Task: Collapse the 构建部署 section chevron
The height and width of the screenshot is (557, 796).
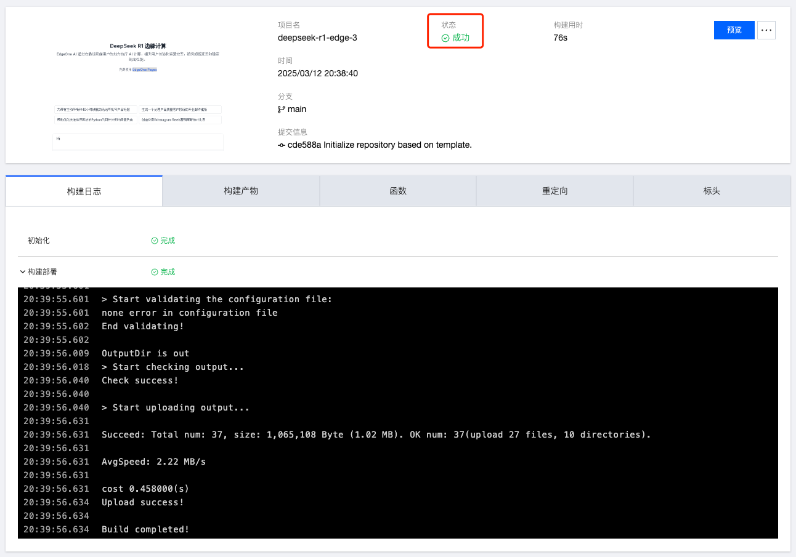Action: pyautogui.click(x=23, y=272)
